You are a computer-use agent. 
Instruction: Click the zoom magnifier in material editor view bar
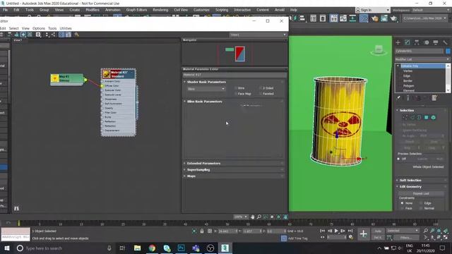259,217
